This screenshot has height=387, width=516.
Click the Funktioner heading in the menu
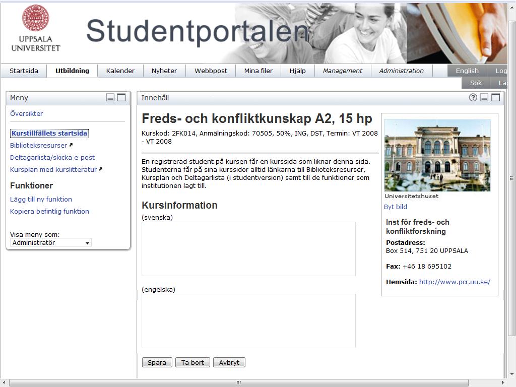tap(31, 185)
